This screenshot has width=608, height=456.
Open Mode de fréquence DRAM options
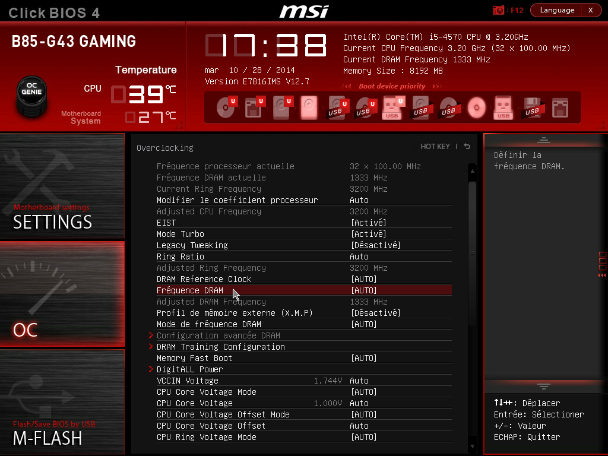(304, 324)
